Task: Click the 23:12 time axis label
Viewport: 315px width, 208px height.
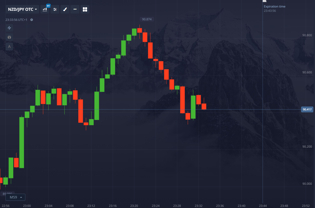Action: pyautogui.click(x=91, y=206)
